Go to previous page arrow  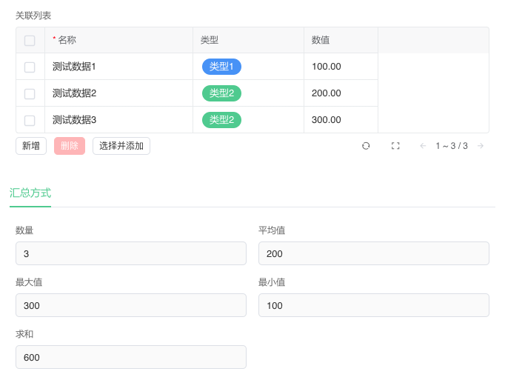click(x=423, y=146)
